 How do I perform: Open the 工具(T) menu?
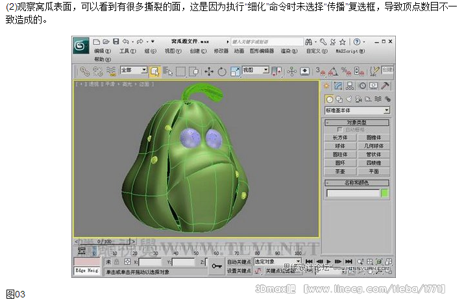[128, 51]
